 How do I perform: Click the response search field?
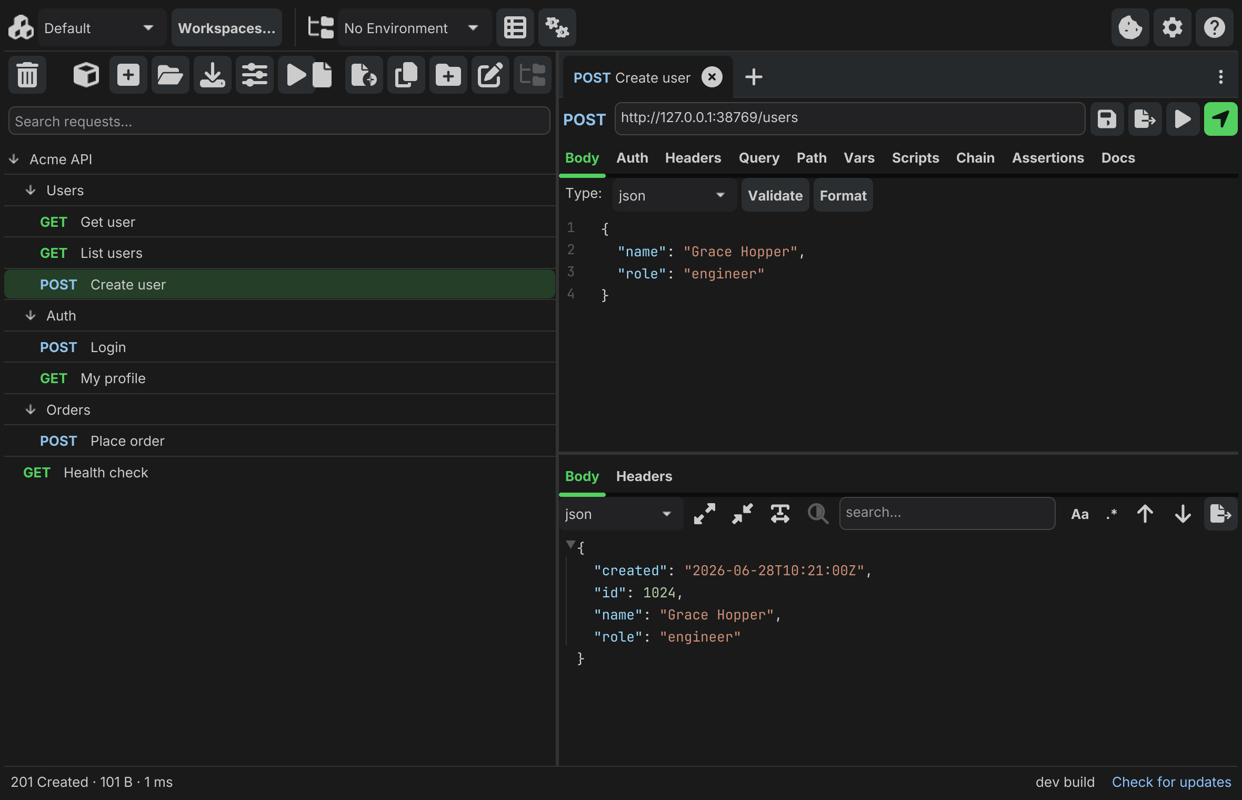tap(947, 513)
